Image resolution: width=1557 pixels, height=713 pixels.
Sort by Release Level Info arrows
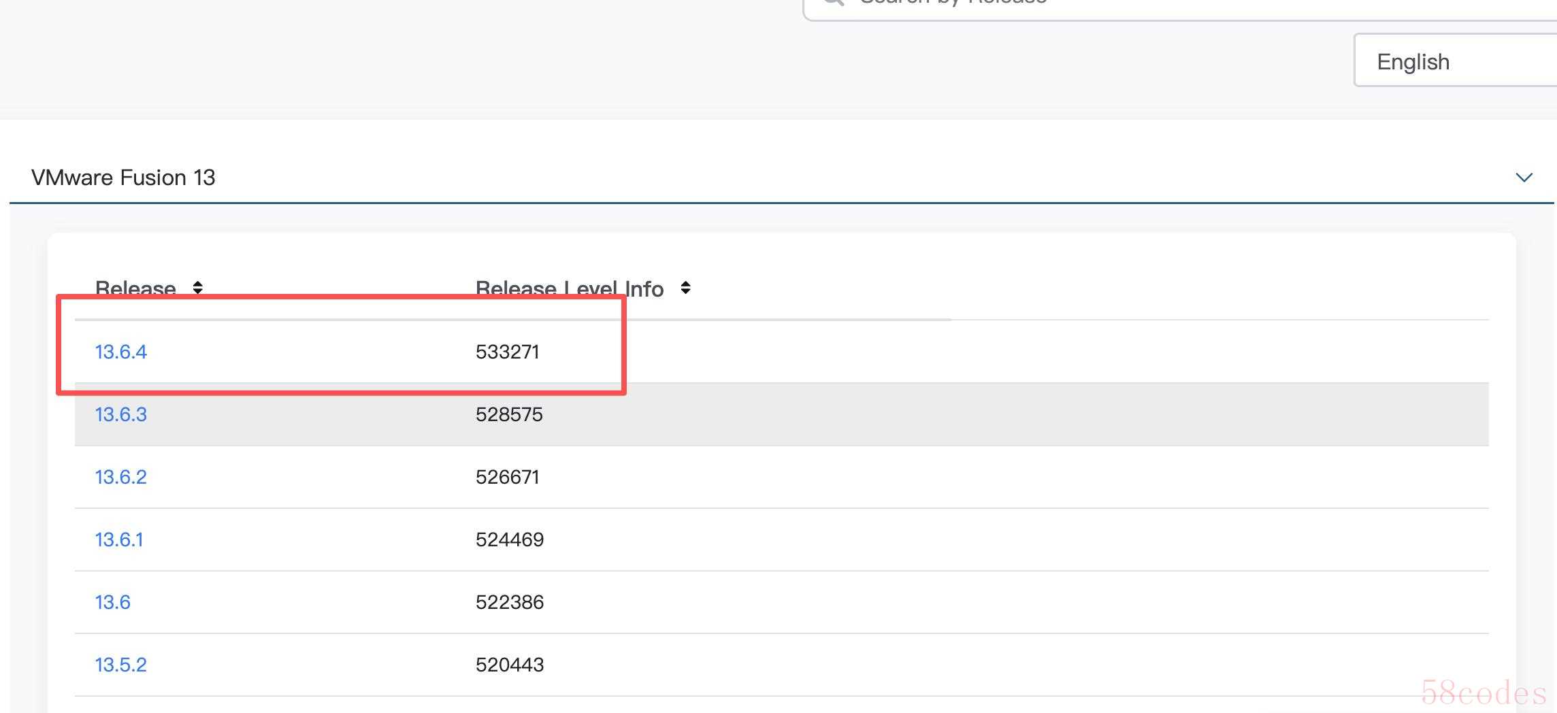[685, 288]
